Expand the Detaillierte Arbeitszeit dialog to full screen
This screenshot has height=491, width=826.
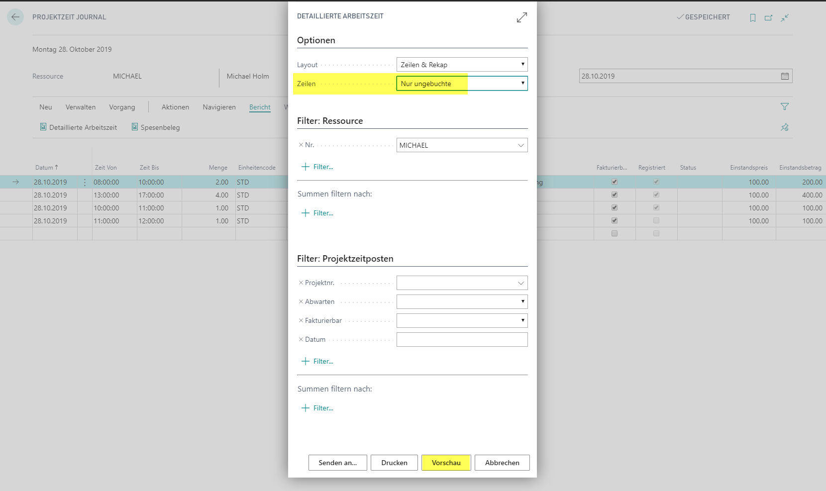[x=521, y=17]
